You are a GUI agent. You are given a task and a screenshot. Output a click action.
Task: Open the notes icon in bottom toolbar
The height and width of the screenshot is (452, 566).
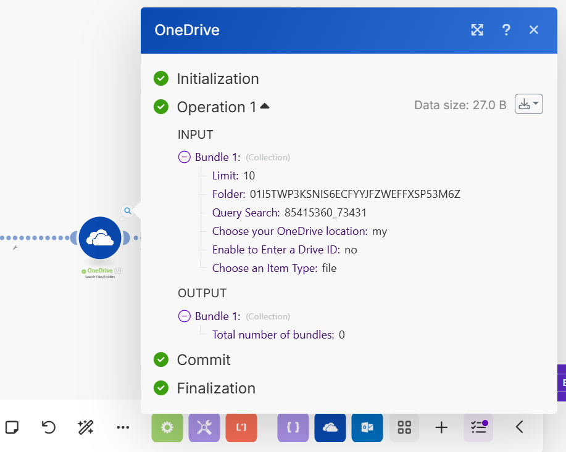[12, 427]
